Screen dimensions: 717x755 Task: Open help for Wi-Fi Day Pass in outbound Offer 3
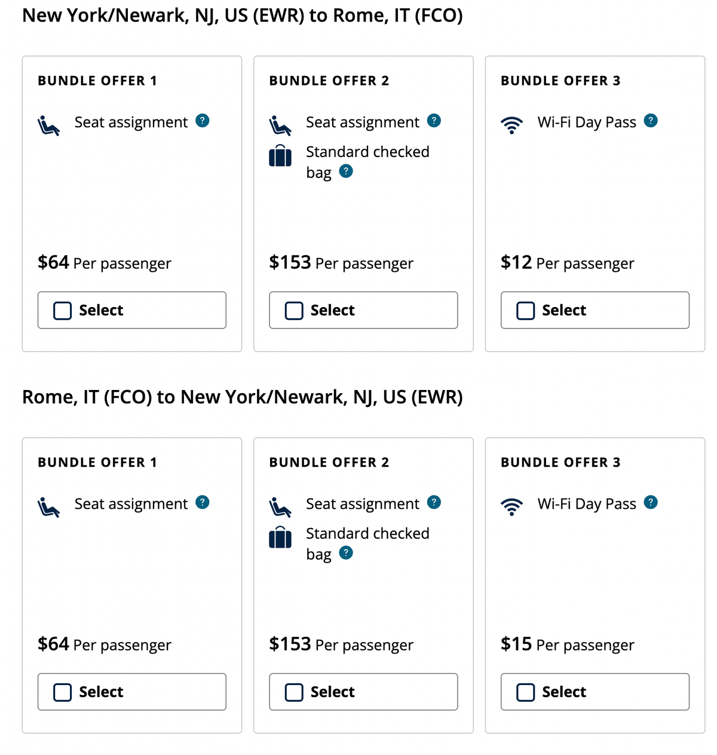coord(651,120)
